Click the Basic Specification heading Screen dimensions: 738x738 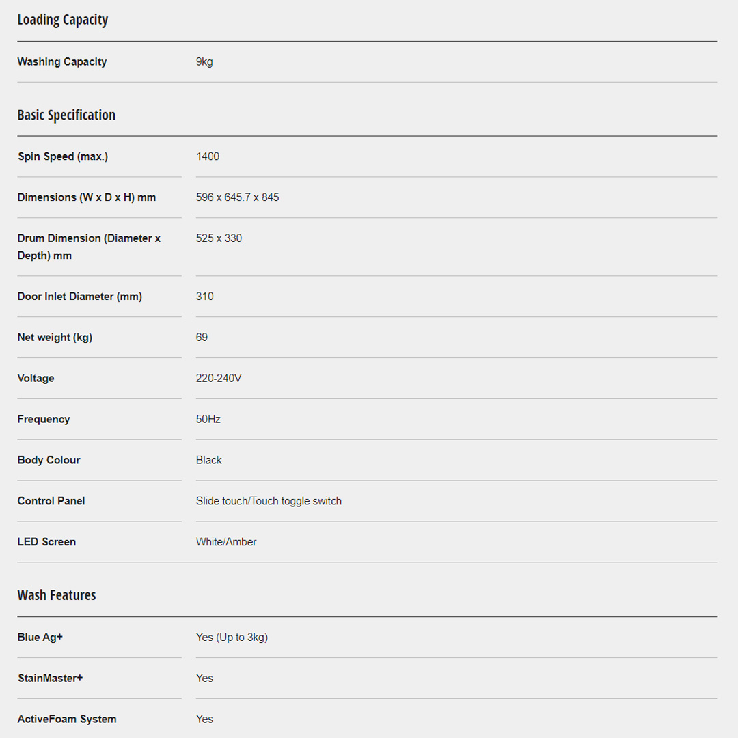pos(66,115)
